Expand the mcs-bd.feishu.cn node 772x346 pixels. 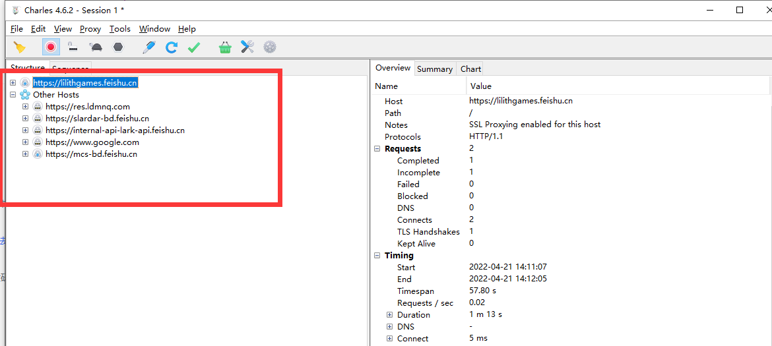pyautogui.click(x=25, y=154)
